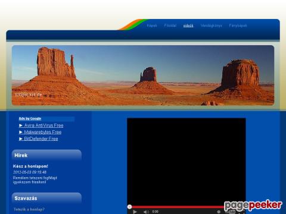Open the Fényképek page
The width and height of the screenshot is (286, 214).
(238, 26)
